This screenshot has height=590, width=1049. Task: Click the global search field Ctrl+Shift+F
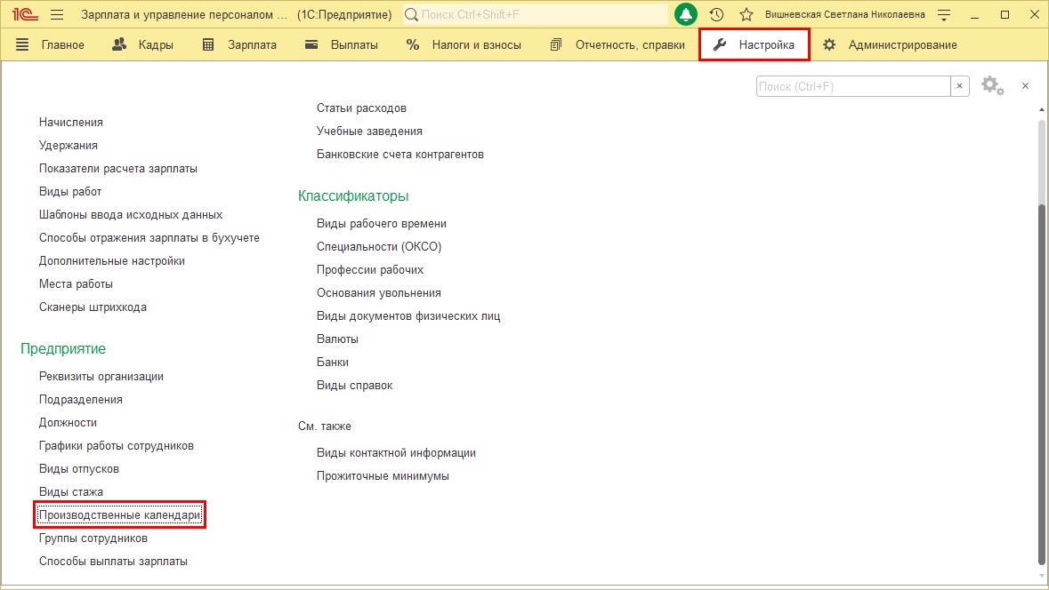[x=536, y=15]
